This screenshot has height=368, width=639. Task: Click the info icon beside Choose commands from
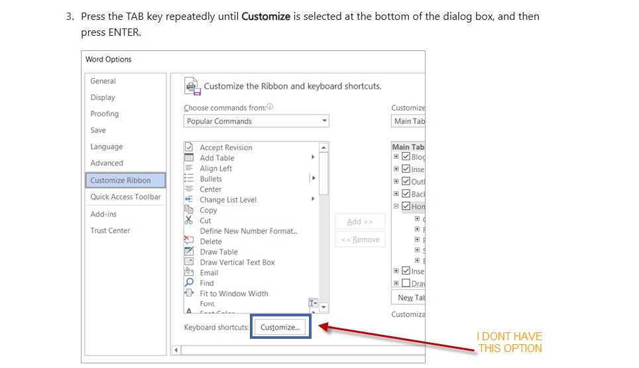click(270, 107)
